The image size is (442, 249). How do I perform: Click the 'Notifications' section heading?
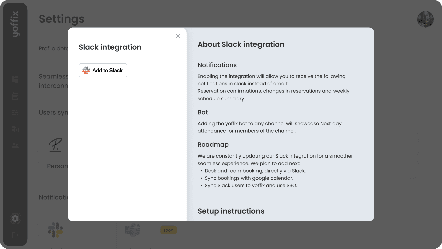point(217,65)
